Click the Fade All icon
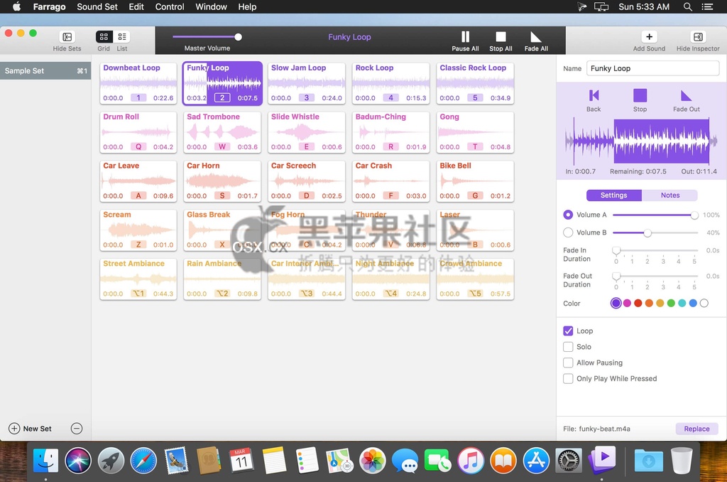 tap(535, 37)
